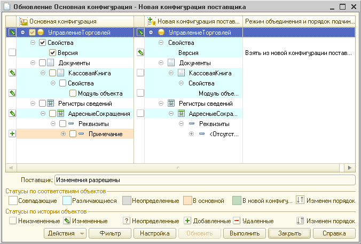The width and height of the screenshot is (361, 244).
Task: Click the Регистры сведений table icon in left pane
Action: [50, 104]
